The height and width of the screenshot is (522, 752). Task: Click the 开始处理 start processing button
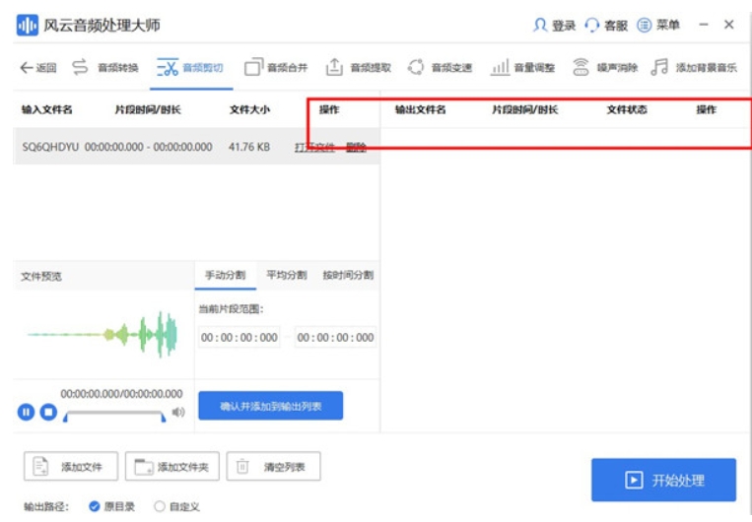tap(663, 480)
